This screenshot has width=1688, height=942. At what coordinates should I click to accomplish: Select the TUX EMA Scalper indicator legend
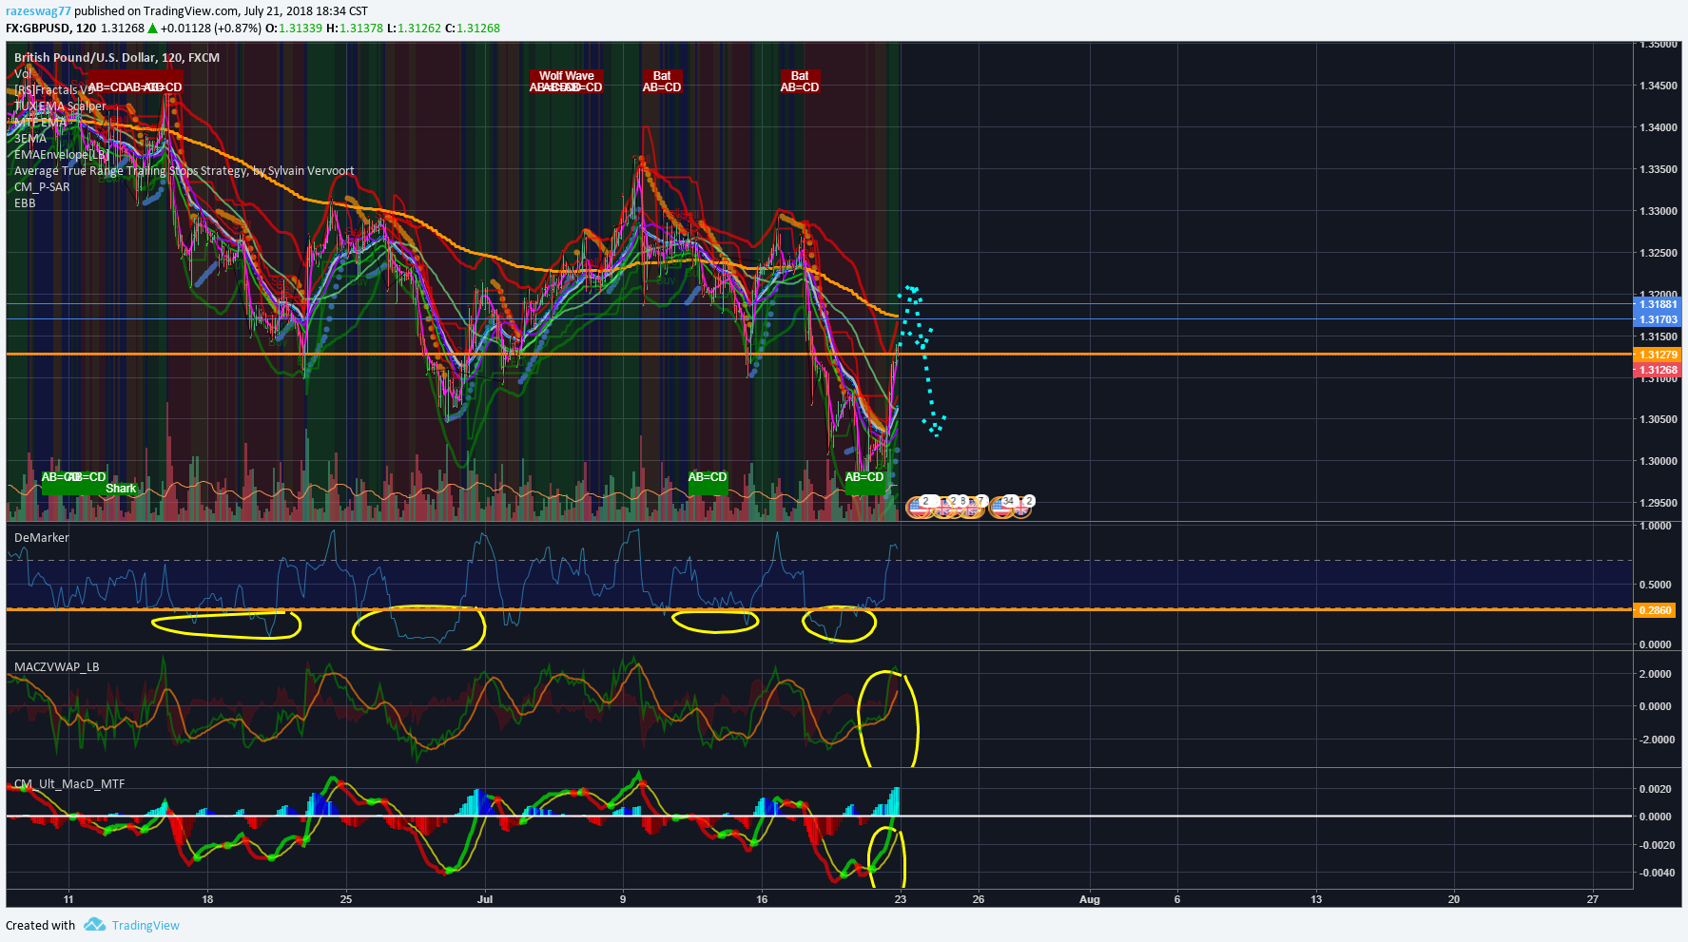(60, 106)
